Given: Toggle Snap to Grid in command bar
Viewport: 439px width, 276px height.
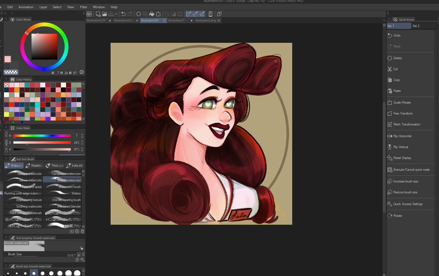Looking at the screenshot, I should tap(202, 14).
